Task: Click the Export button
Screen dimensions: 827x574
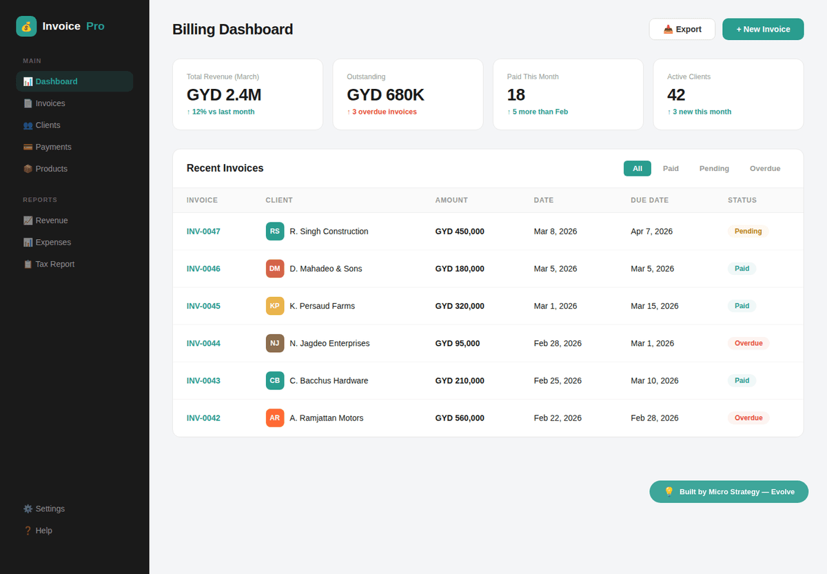Action: click(x=682, y=29)
